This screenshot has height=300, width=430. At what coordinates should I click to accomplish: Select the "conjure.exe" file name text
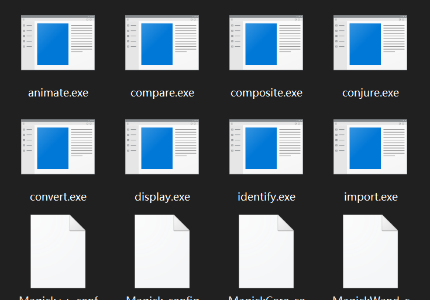tap(370, 93)
